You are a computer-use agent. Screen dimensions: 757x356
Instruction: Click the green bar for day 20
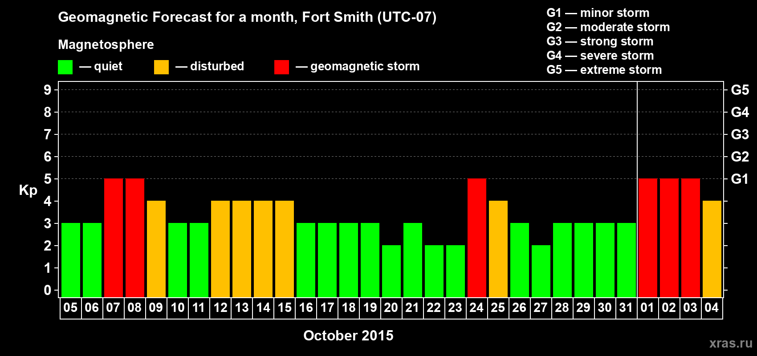[x=391, y=271]
